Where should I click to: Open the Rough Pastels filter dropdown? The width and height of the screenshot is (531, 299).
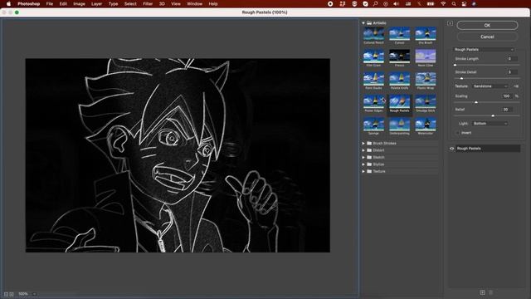(x=484, y=50)
